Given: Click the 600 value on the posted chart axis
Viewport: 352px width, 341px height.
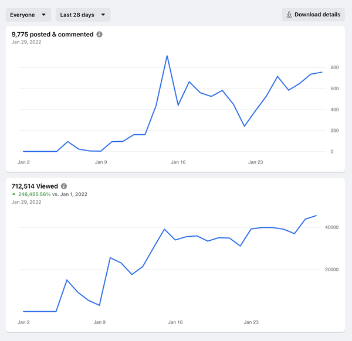Looking at the screenshot, I should pos(334,88).
